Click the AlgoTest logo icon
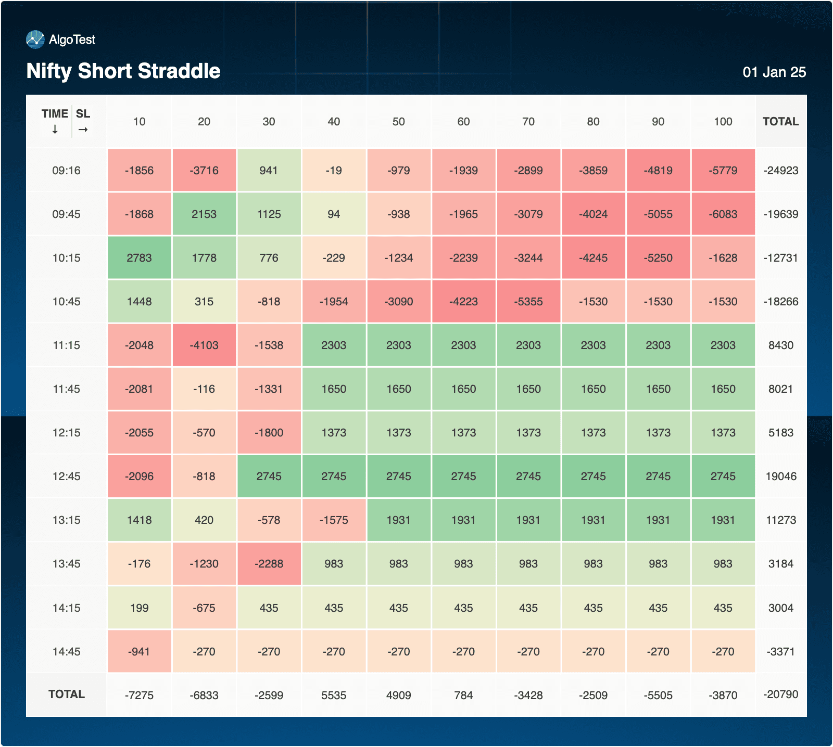This screenshot has height=747, width=833. pyautogui.click(x=35, y=40)
